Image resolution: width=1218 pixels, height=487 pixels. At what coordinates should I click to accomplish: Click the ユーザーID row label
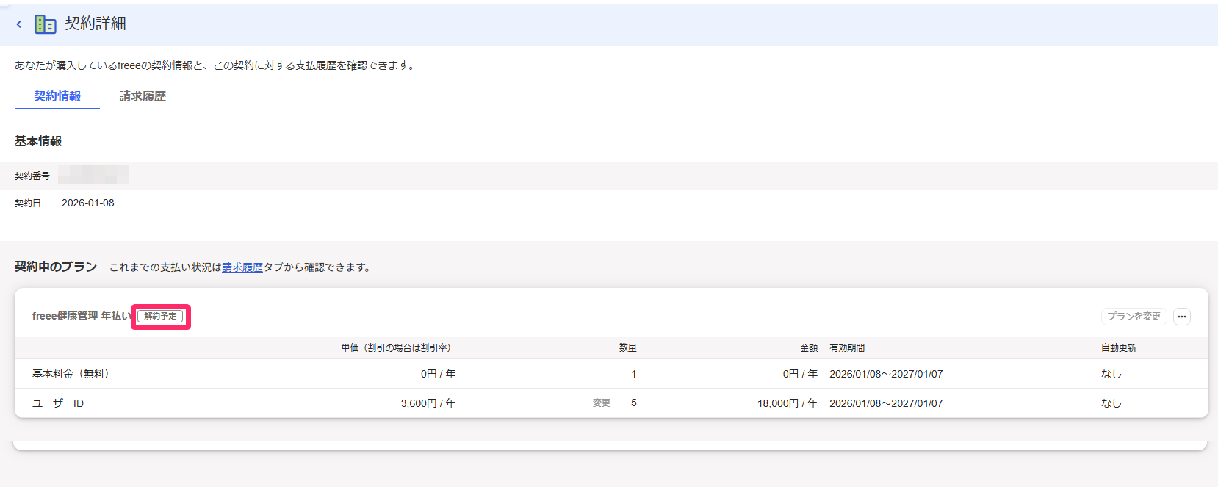[58, 403]
